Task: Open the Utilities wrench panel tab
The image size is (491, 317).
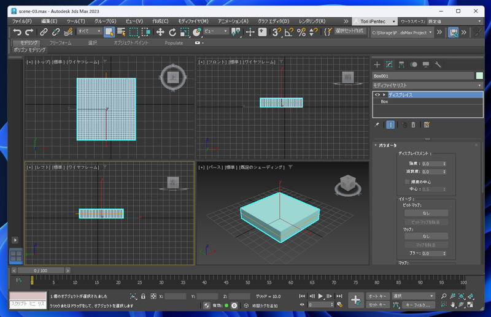Action: [438, 65]
